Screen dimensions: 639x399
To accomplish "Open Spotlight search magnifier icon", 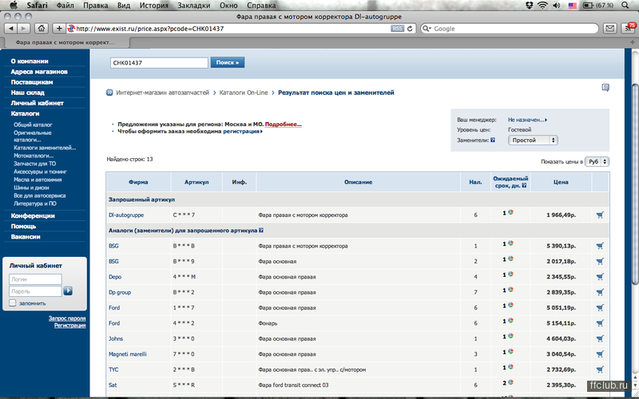I will pyautogui.click(x=625, y=6).
